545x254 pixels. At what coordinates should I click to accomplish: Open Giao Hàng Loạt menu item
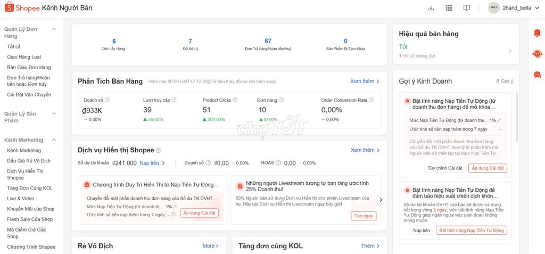(x=24, y=57)
